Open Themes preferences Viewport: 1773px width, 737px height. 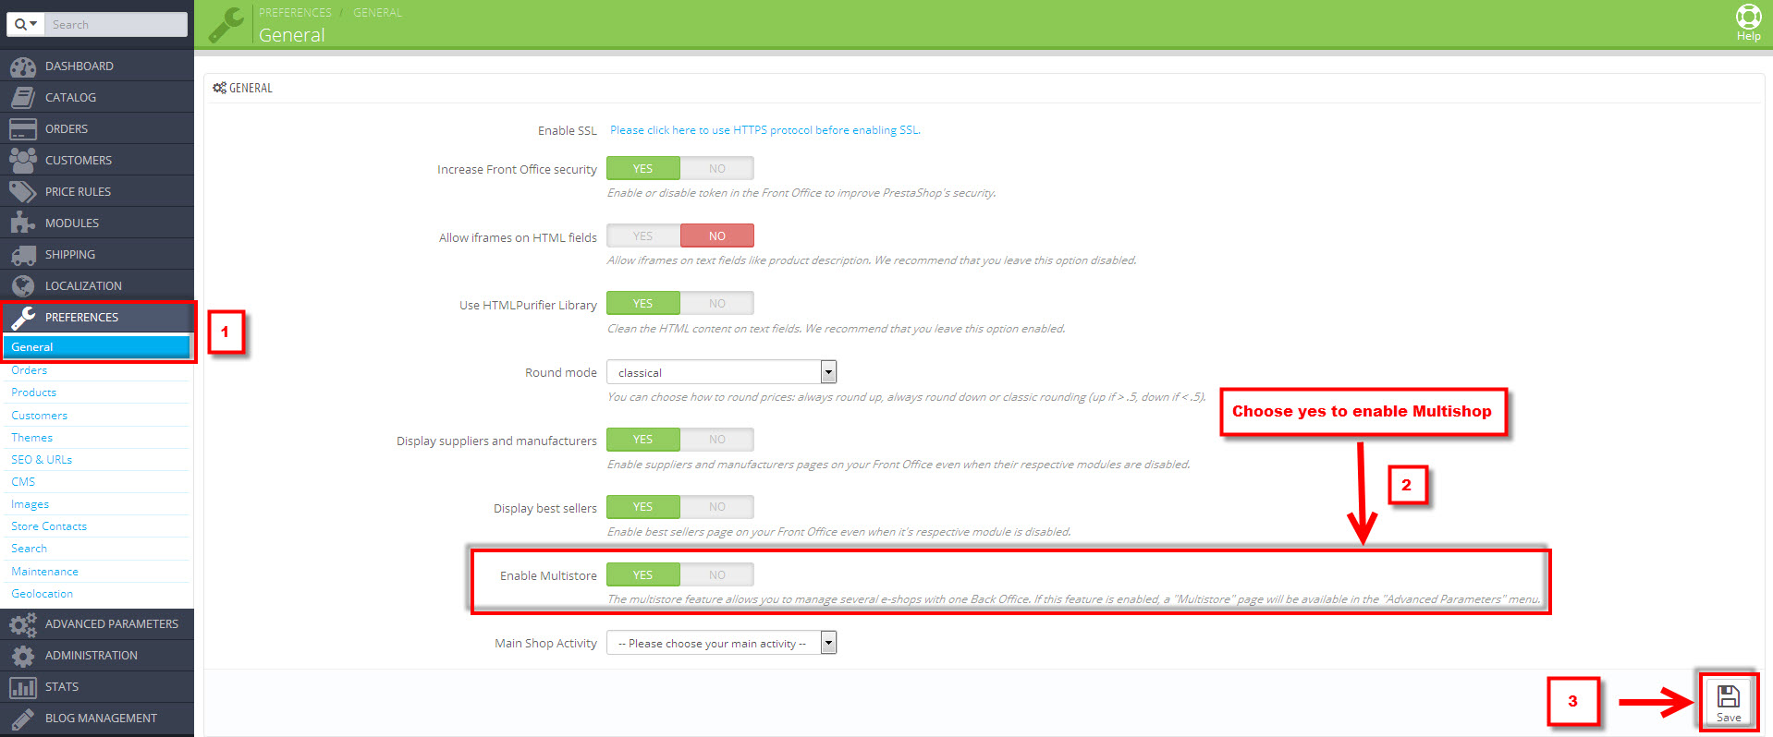[x=32, y=438]
